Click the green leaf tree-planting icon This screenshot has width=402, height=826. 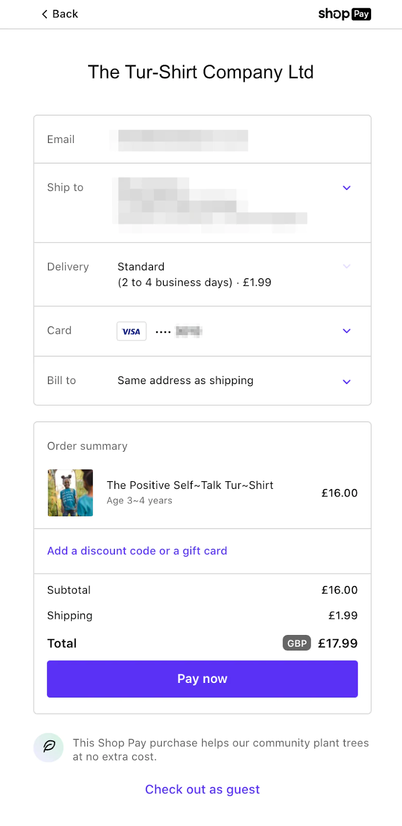coord(49,747)
